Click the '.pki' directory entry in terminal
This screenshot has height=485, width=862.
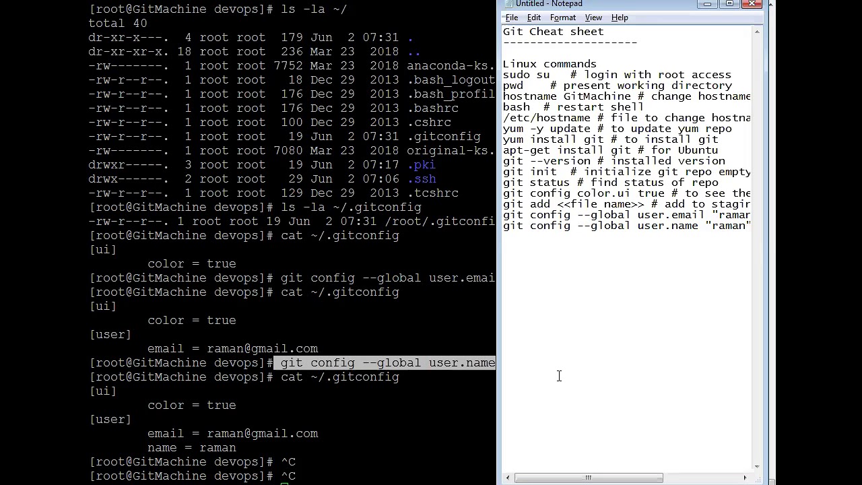[422, 165]
